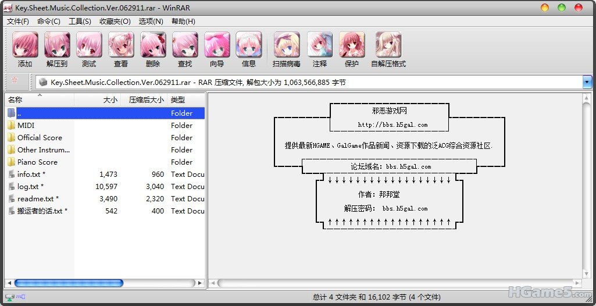Select the 'info.txt *' file name

click(x=31, y=174)
